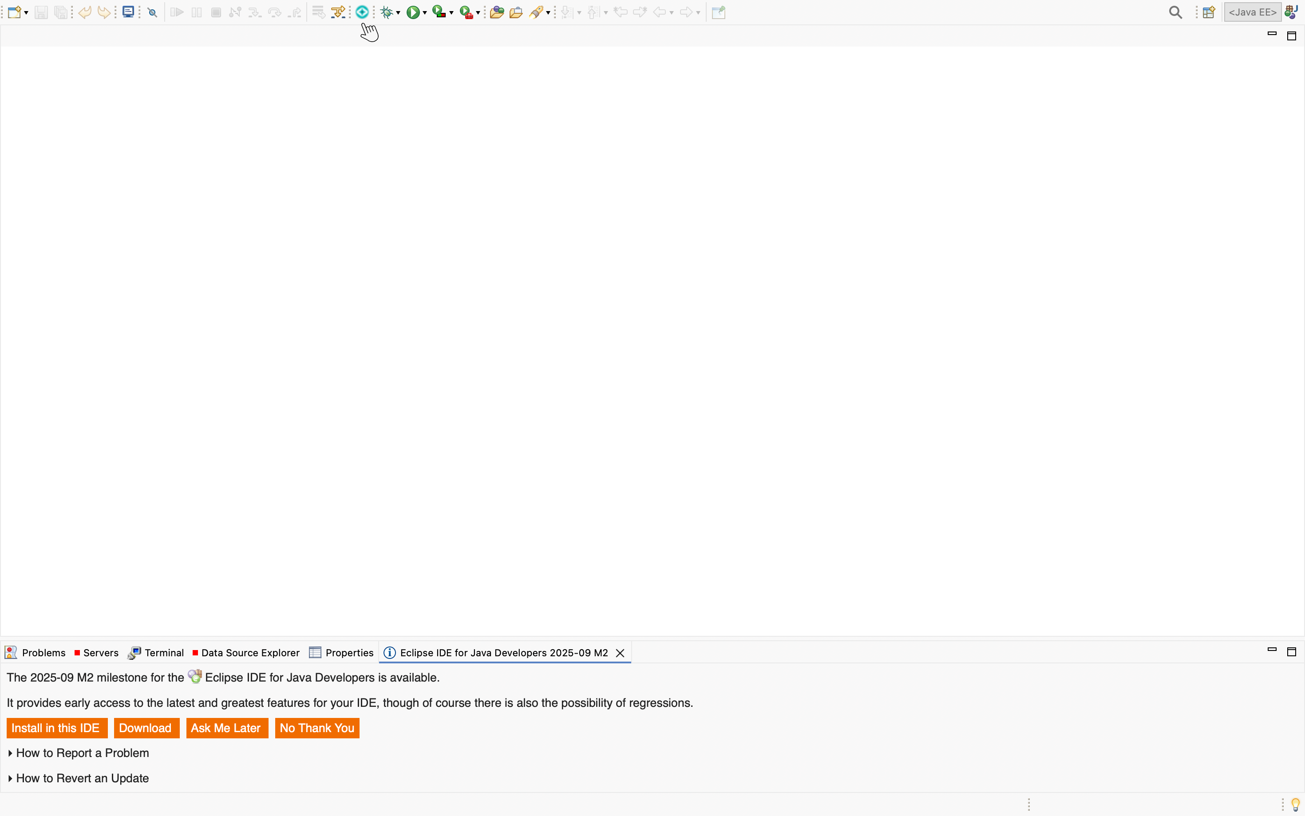This screenshot has height=816, width=1305.
Task: Click the No Thank You button
Action: tap(317, 728)
